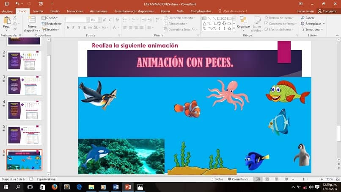The height and width of the screenshot is (192, 341).
Task: Open Firefox from the taskbar
Action: (x=55, y=187)
